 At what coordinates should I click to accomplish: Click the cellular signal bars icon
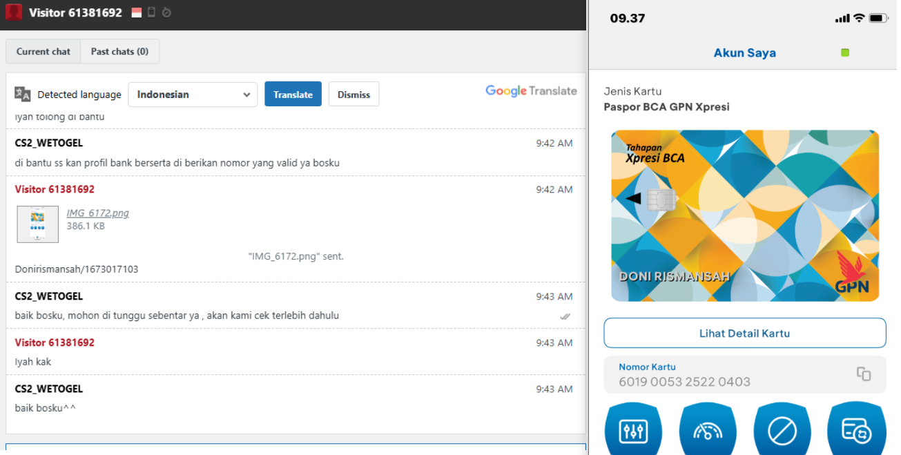pos(842,19)
